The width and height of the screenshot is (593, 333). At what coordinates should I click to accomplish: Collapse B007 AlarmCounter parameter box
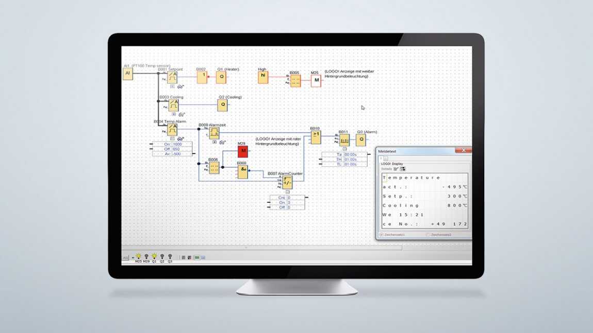(287, 192)
